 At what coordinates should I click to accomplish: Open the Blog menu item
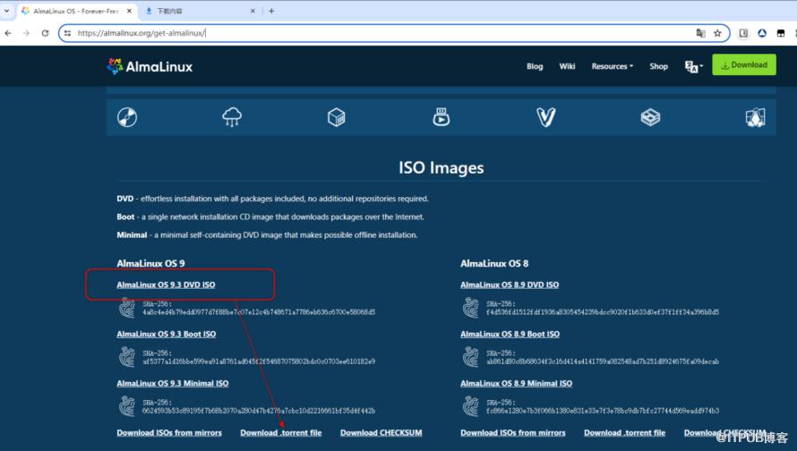[535, 66]
